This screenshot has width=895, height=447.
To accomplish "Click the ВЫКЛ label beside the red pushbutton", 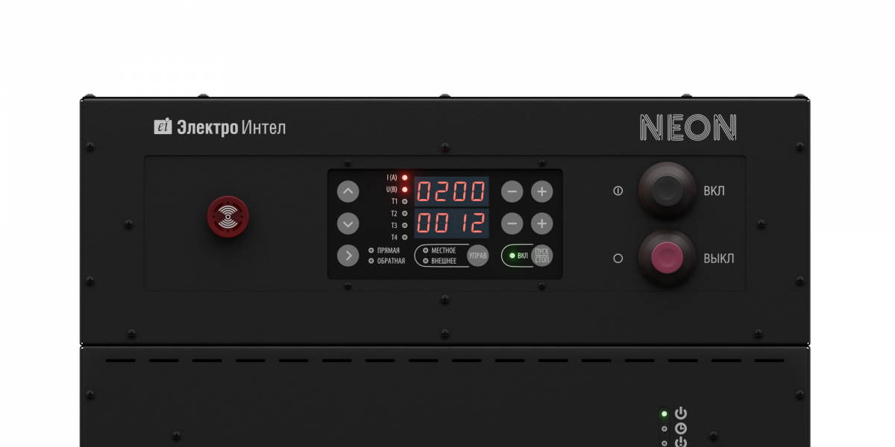I will pos(719,259).
